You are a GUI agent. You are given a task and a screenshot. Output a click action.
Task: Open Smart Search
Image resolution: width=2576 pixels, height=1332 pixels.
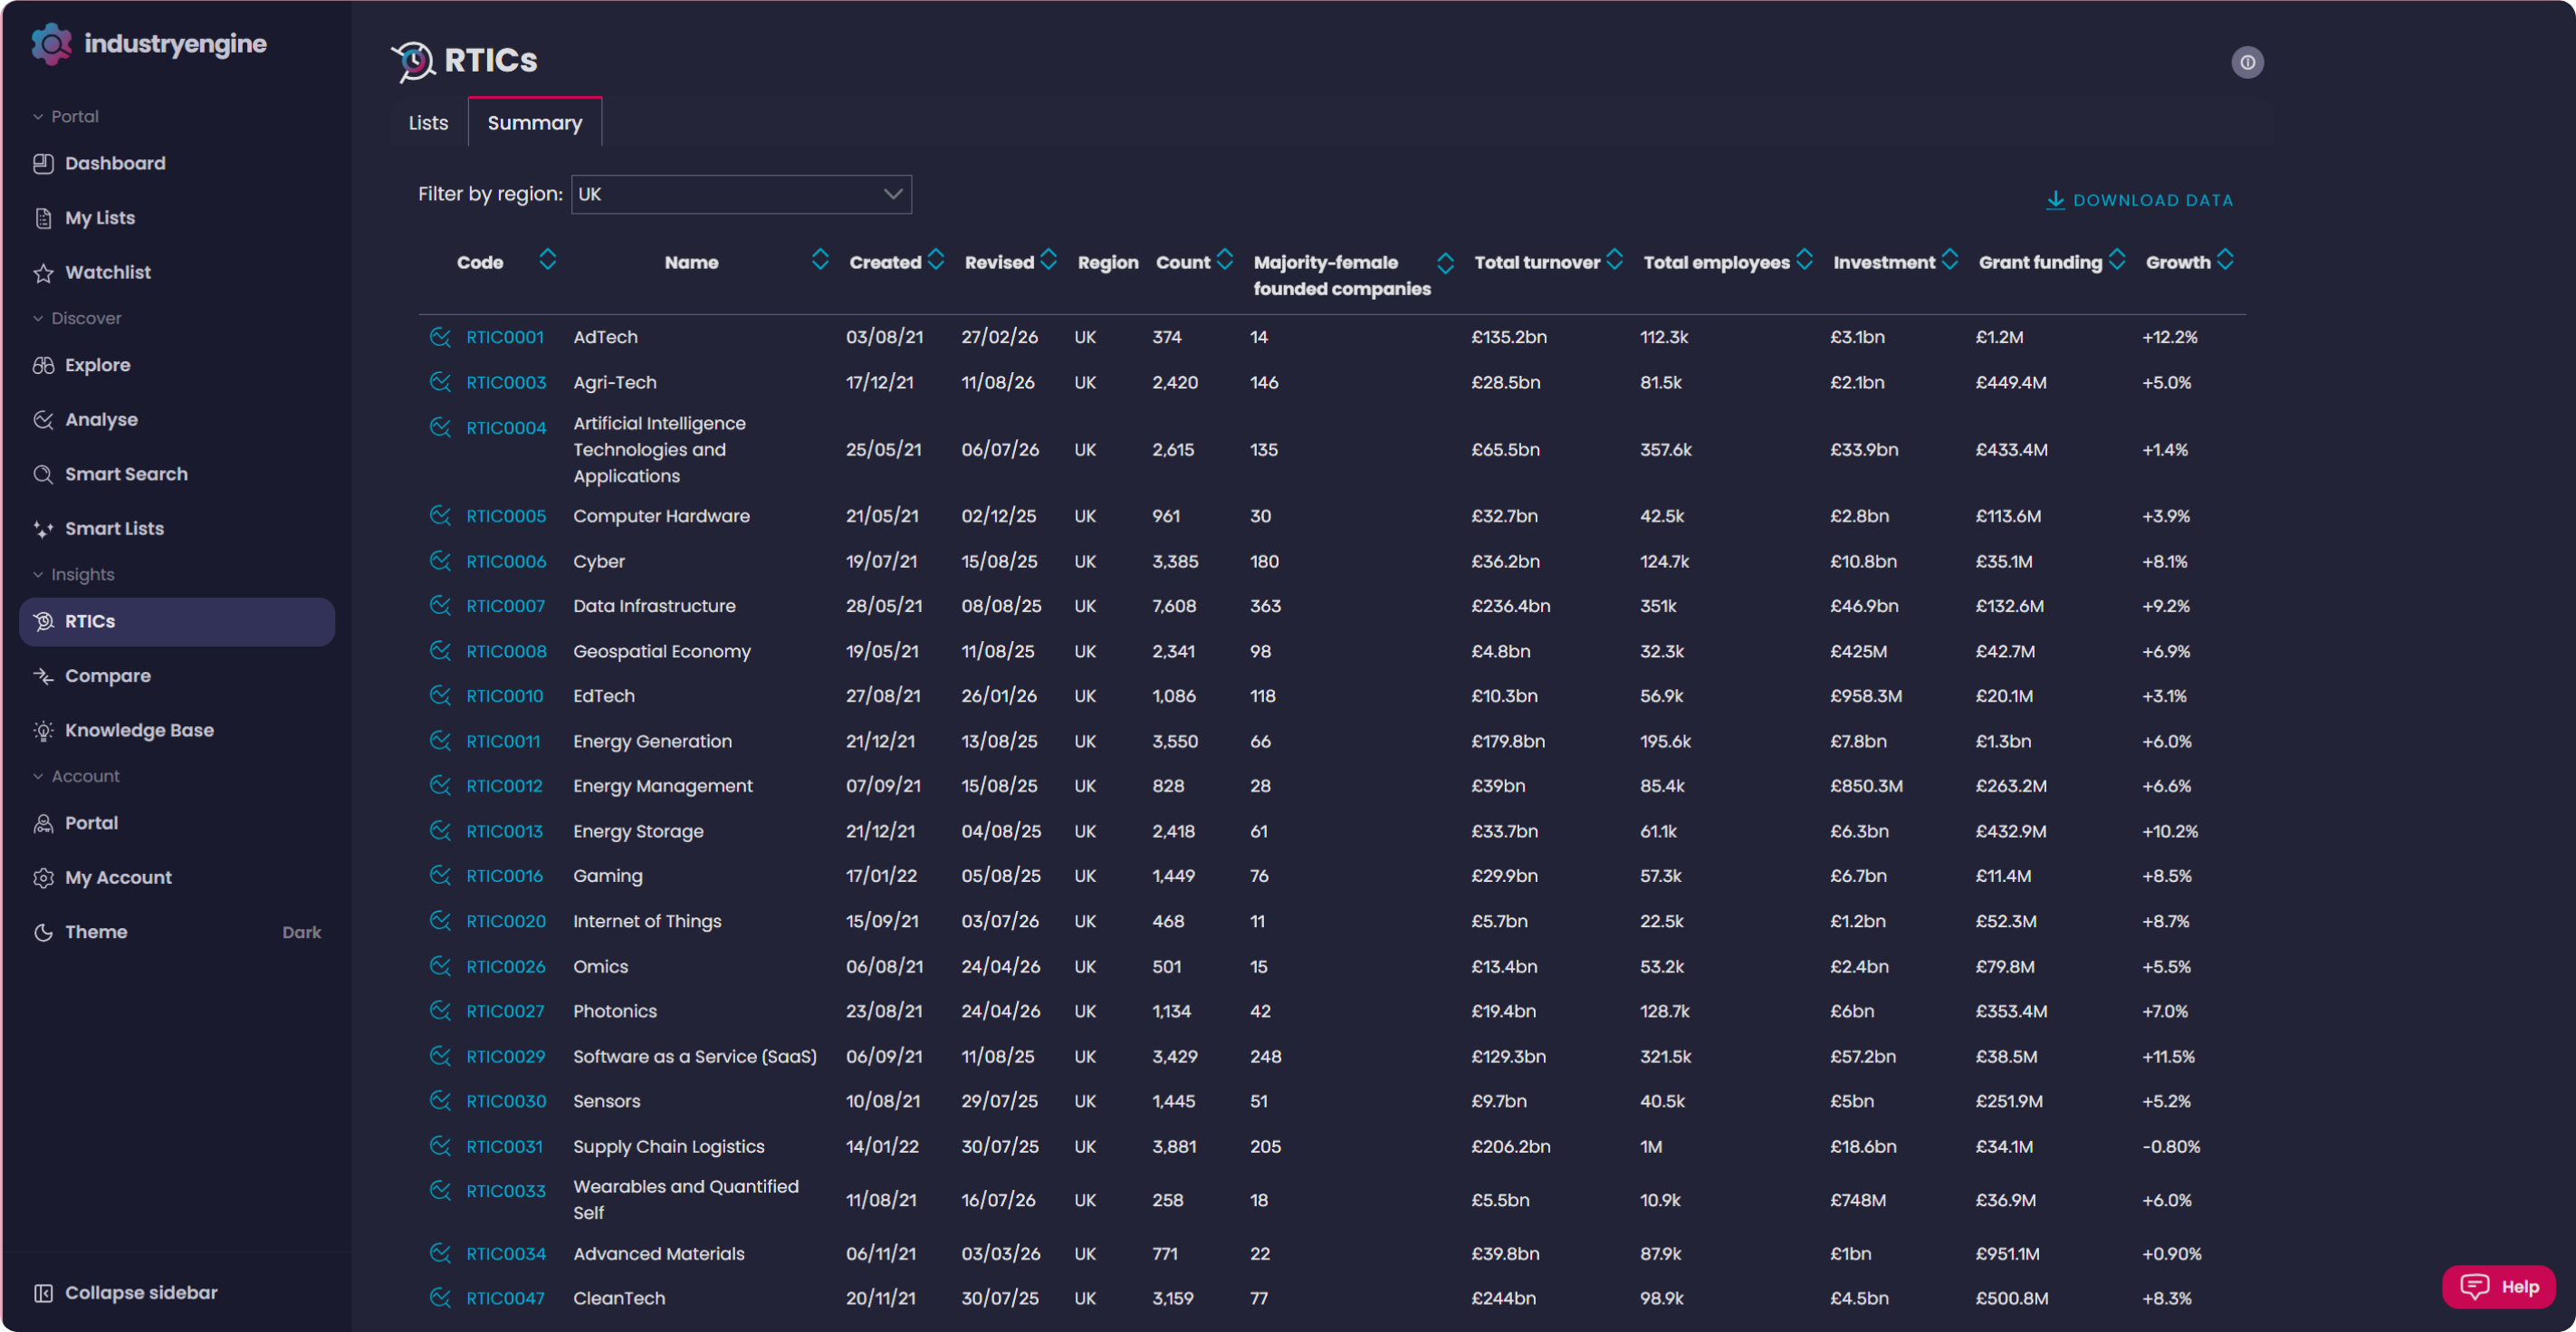176,474
